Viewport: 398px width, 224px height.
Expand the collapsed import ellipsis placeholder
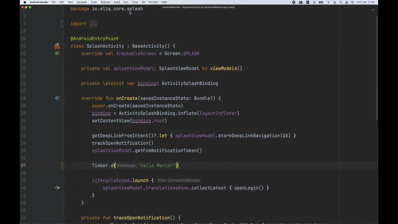[93, 24]
